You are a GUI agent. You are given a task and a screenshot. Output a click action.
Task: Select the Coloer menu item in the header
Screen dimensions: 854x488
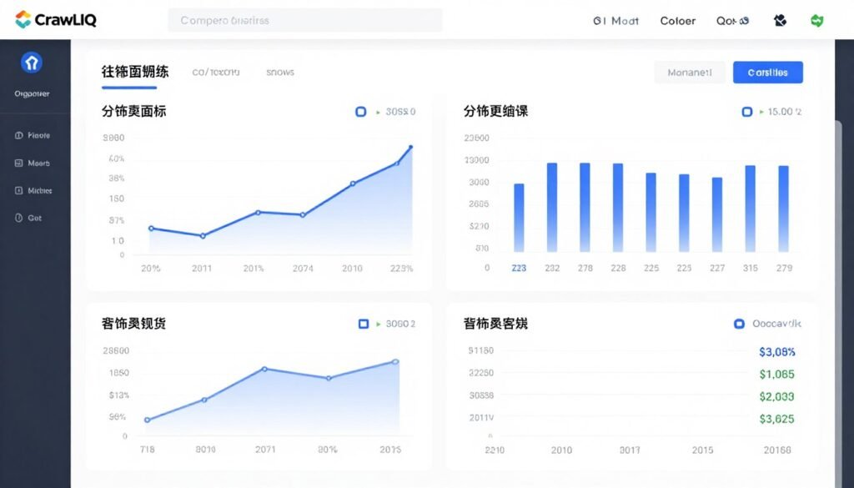[677, 20]
